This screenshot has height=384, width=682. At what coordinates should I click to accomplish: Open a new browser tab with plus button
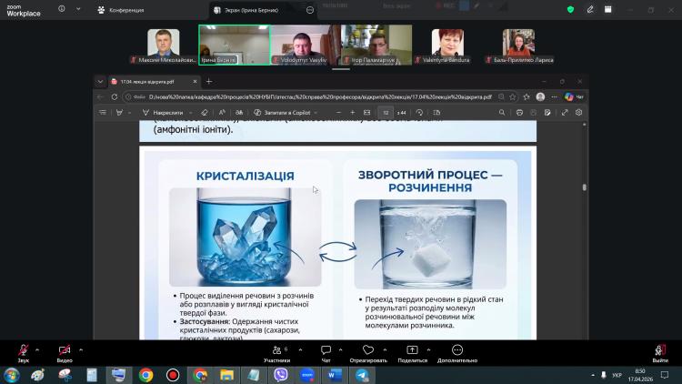209,81
